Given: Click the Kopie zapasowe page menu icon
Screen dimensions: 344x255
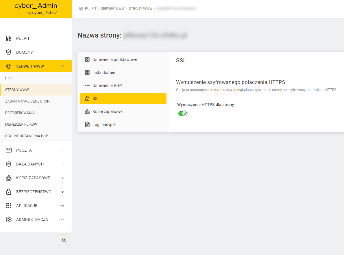Looking at the screenshot, I should (87, 111).
